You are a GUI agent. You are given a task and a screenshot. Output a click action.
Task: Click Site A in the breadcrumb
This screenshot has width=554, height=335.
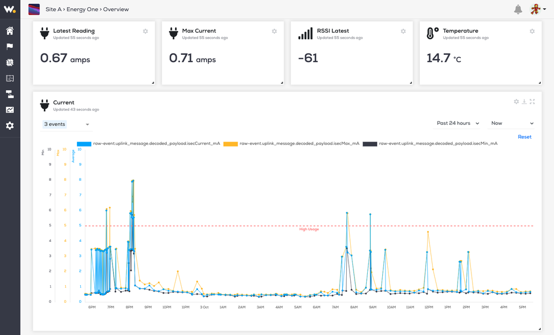point(53,9)
